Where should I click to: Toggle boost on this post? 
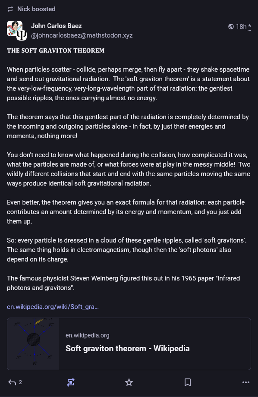tap(71, 382)
